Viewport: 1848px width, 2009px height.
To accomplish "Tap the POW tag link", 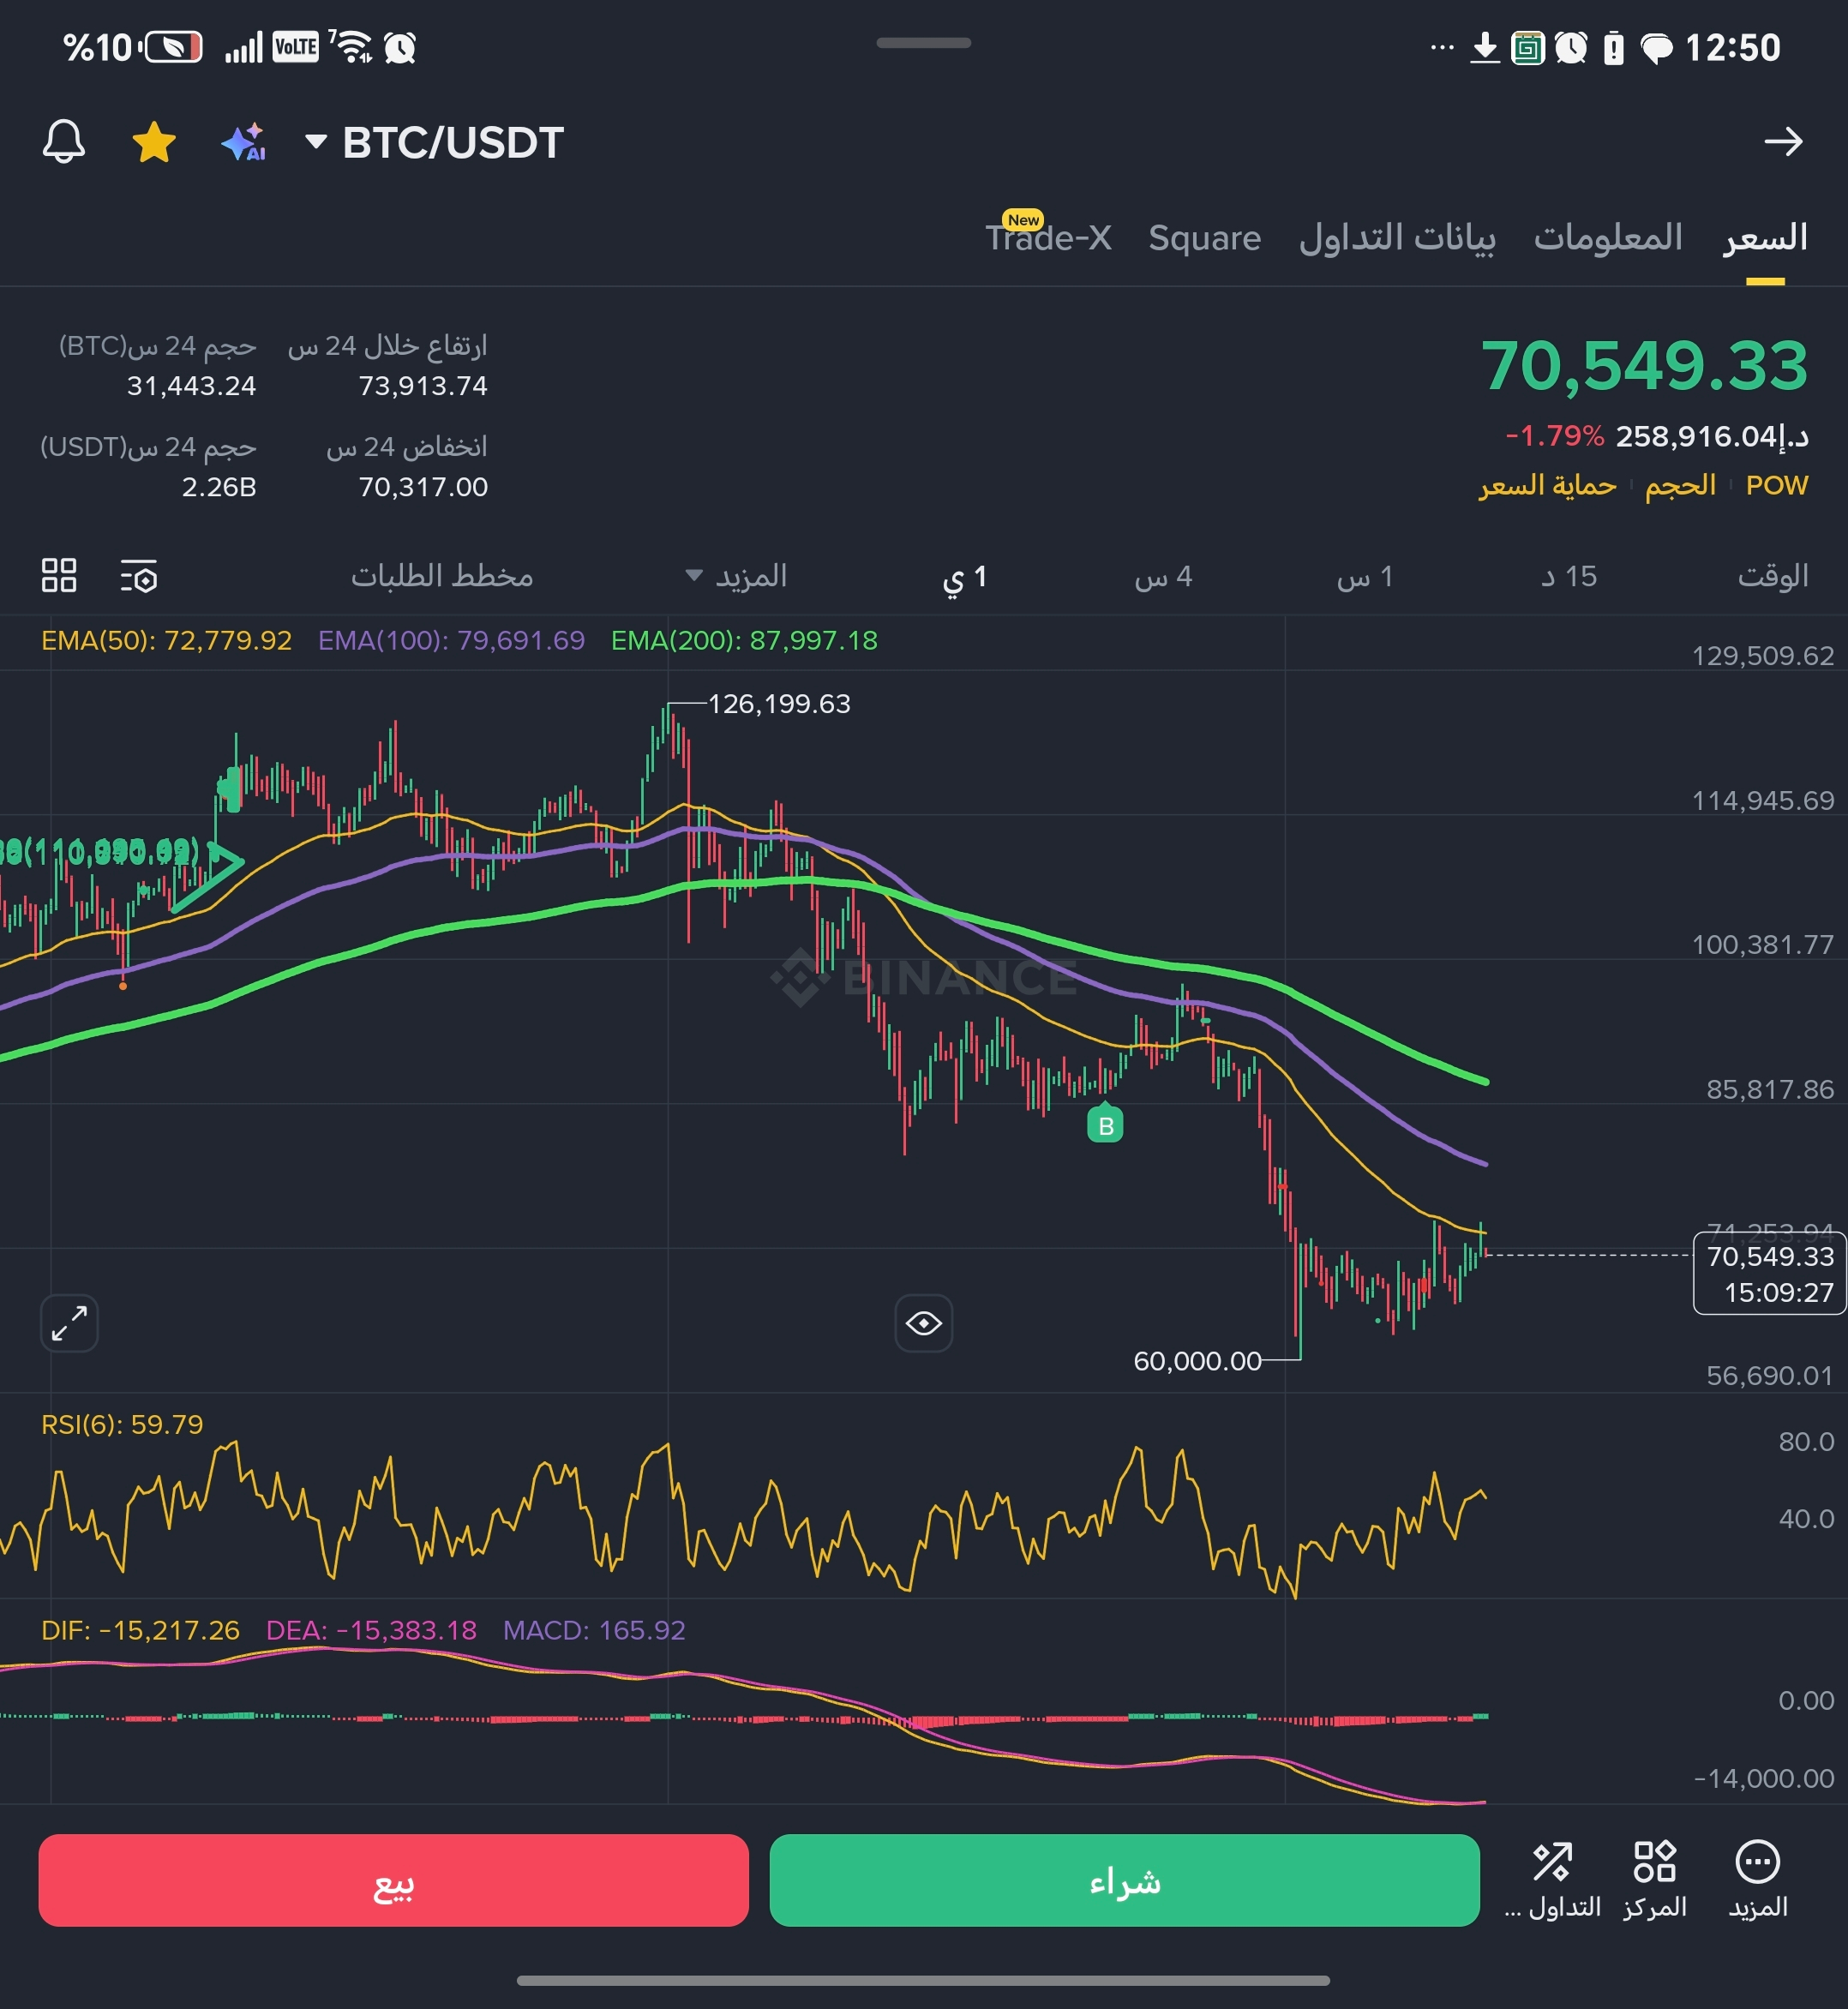I will [1776, 486].
